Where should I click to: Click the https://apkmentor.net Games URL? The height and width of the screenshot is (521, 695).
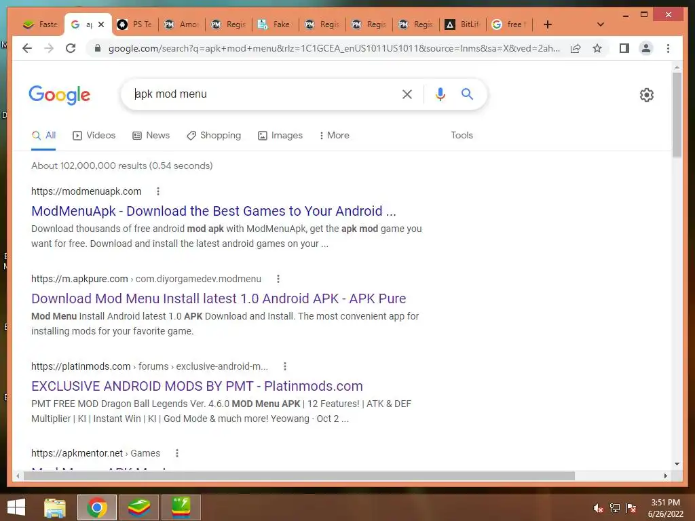point(95,453)
